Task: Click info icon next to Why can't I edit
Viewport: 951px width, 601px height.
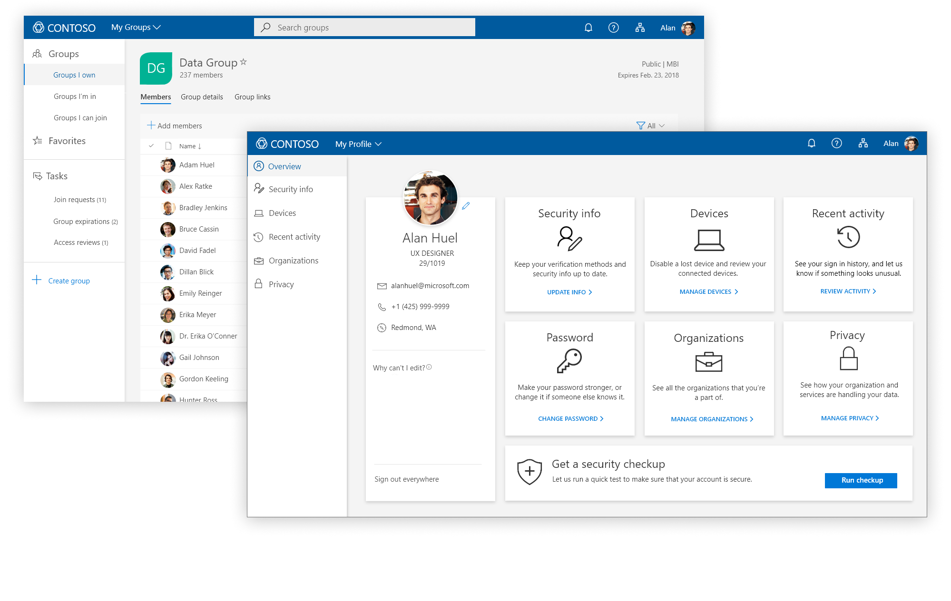Action: 429,367
